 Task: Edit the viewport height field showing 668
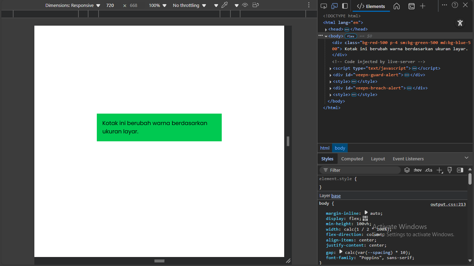134,6
